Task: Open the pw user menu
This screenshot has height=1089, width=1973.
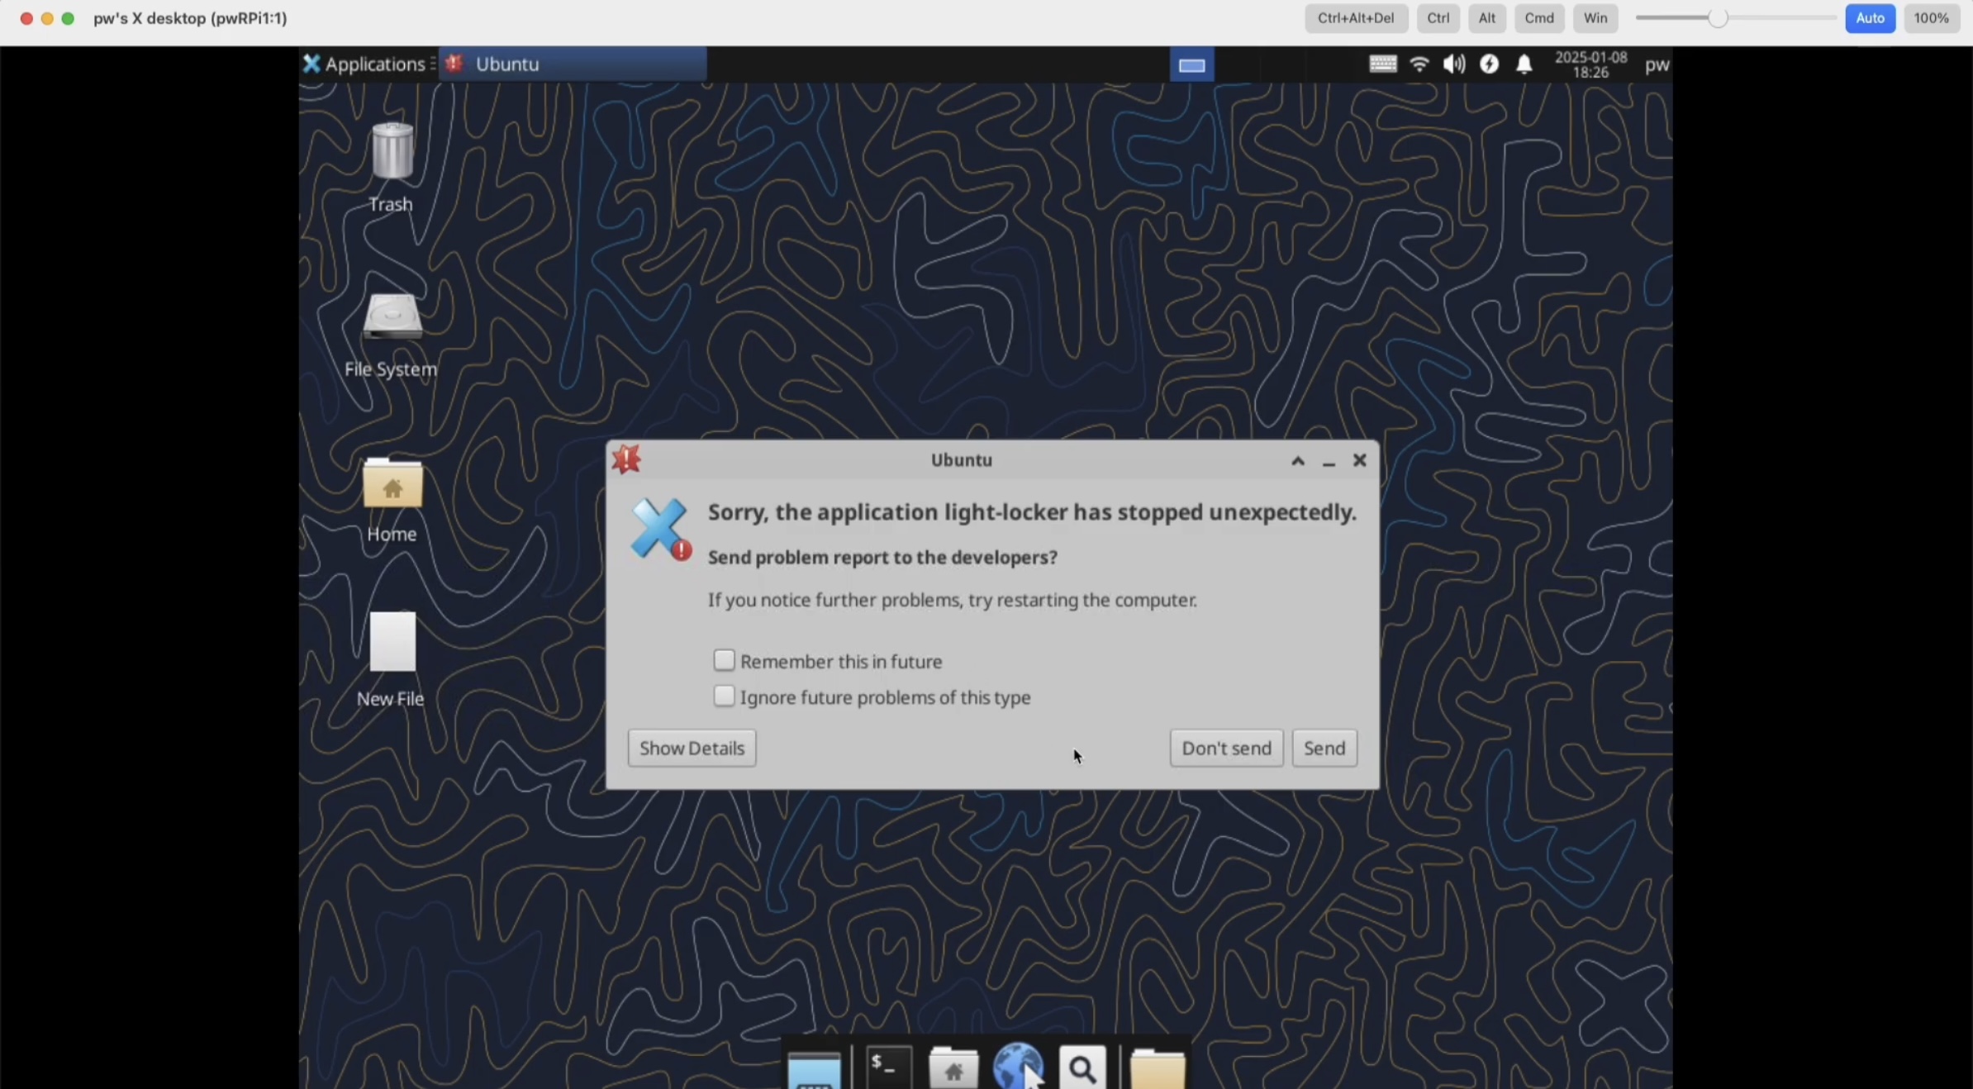Action: [x=1656, y=64]
